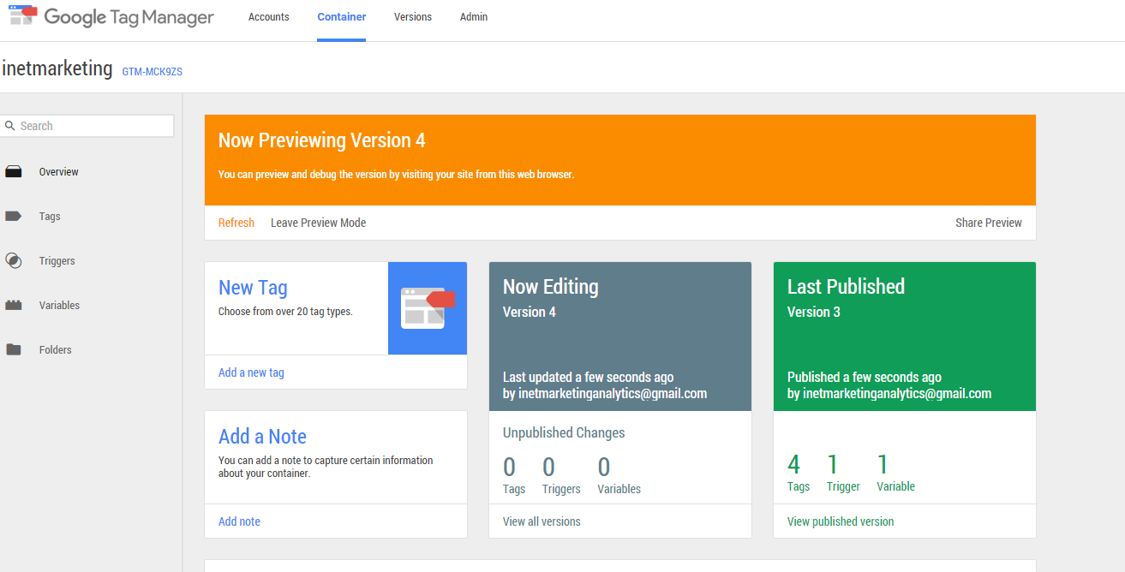Click the published Tags count 4
This screenshot has height=572, width=1125.
pos(794,465)
